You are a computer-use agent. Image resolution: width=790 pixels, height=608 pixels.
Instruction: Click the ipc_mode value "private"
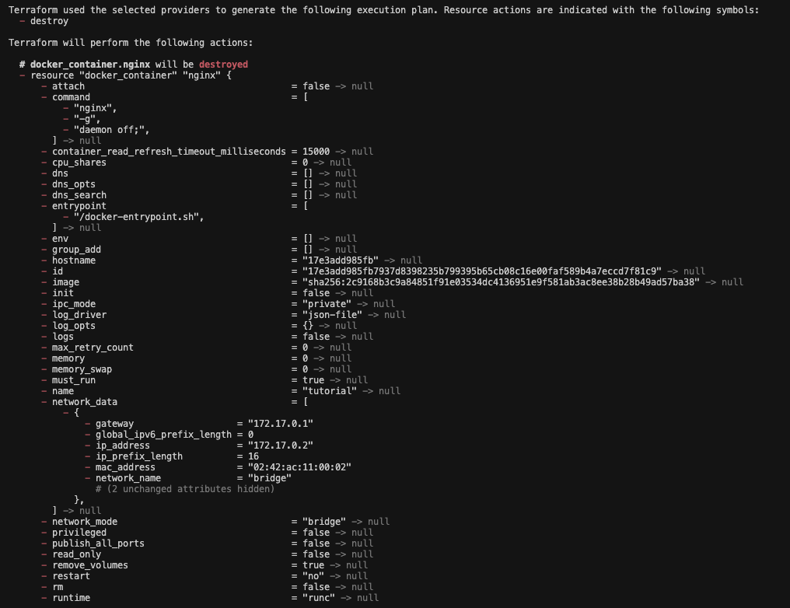[327, 304]
